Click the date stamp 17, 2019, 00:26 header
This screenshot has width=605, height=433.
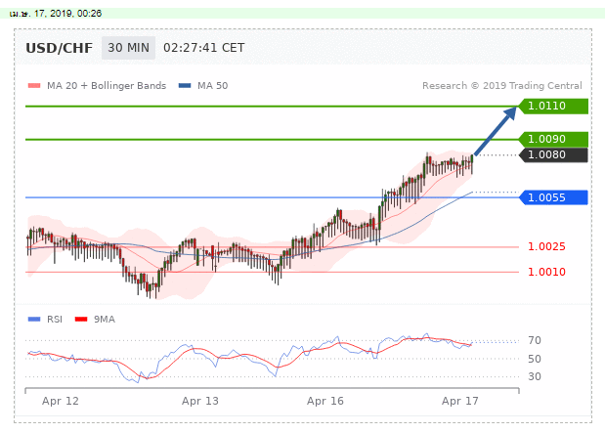tap(56, 14)
